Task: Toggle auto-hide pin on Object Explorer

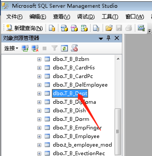Action: (108, 38)
